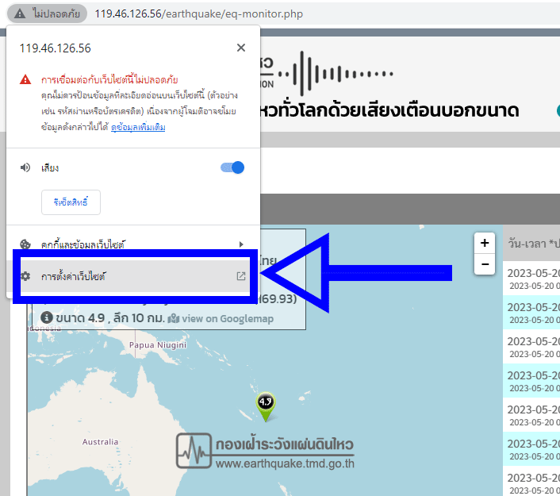Image resolution: width=560 pixels, height=496 pixels.
Task: Expand the cookies submenu arrow
Action: 241,244
